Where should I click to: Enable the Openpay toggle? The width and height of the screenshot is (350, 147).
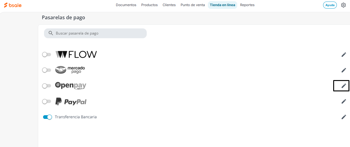47,86
